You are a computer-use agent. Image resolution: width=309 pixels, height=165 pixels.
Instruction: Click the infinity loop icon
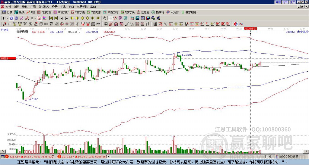(241, 24)
